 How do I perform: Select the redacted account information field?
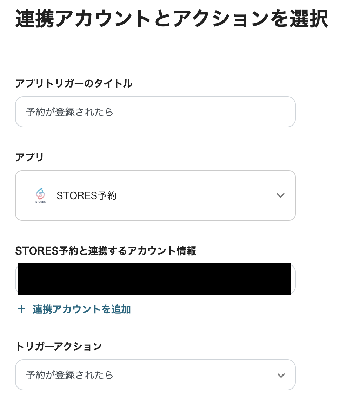click(x=154, y=278)
